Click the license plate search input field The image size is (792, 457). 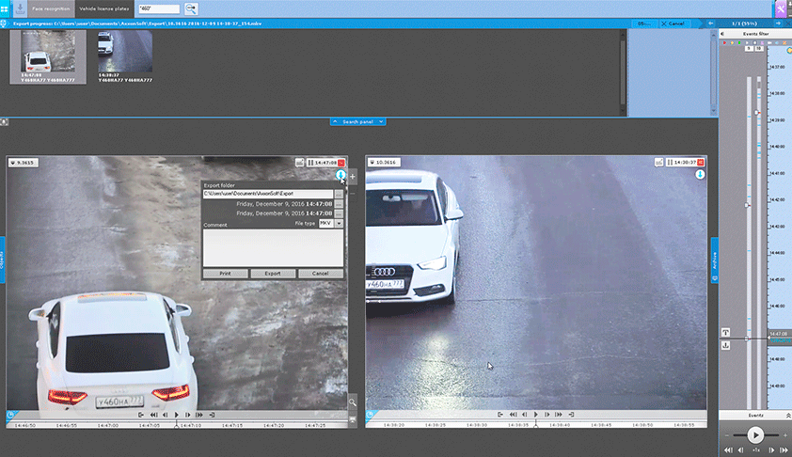(158, 8)
